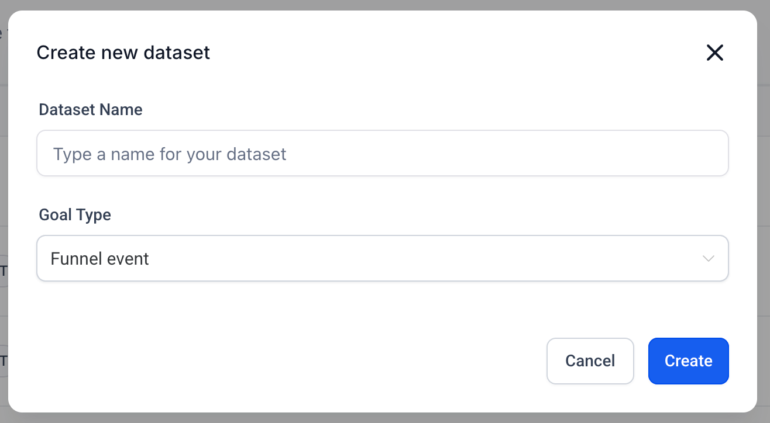Click the chevron arrow in Goal Type box

tap(708, 258)
